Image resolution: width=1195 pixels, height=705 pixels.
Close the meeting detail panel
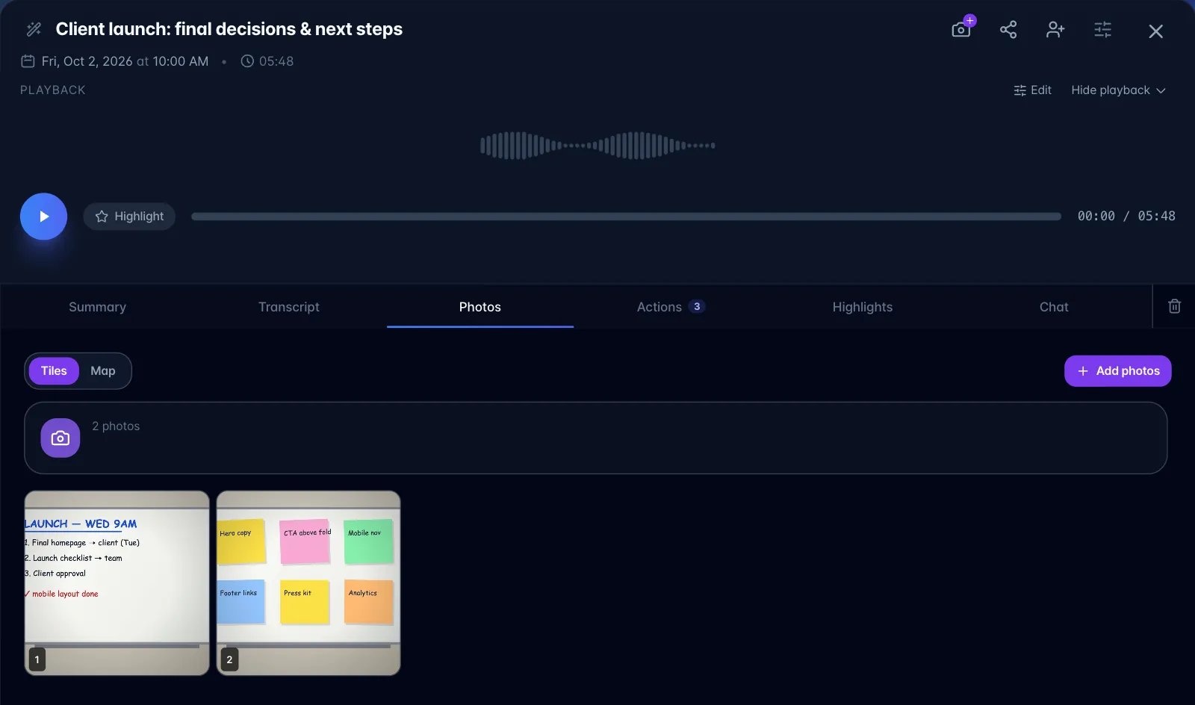point(1155,31)
